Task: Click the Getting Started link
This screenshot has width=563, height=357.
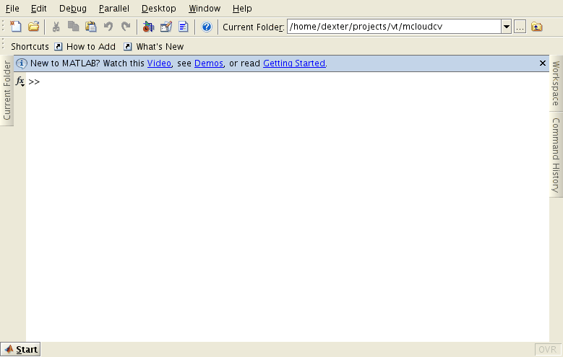Action: (294, 63)
